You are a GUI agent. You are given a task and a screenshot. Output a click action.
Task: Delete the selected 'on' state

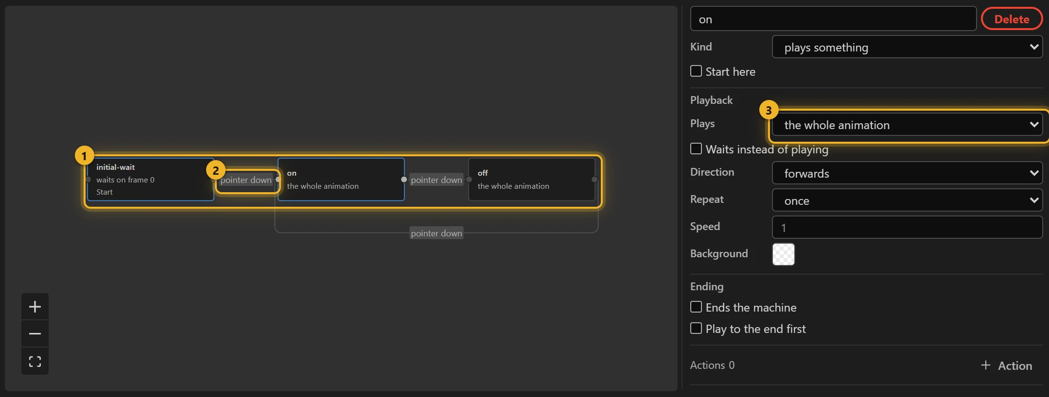(1012, 19)
